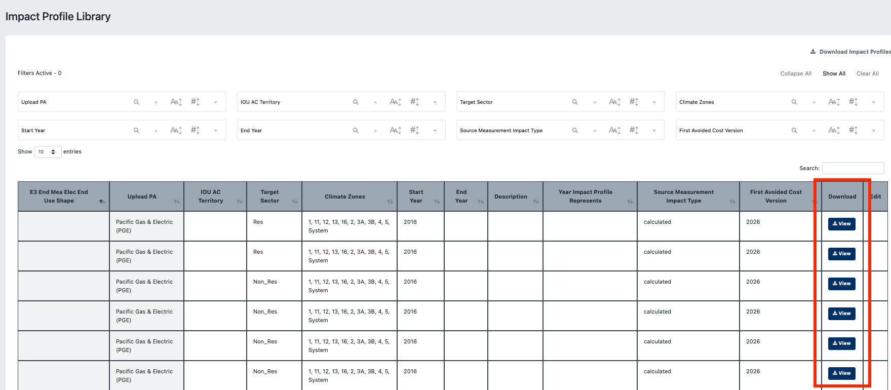Sort table by Upload PA column header
The image size is (891, 390).
click(x=146, y=197)
